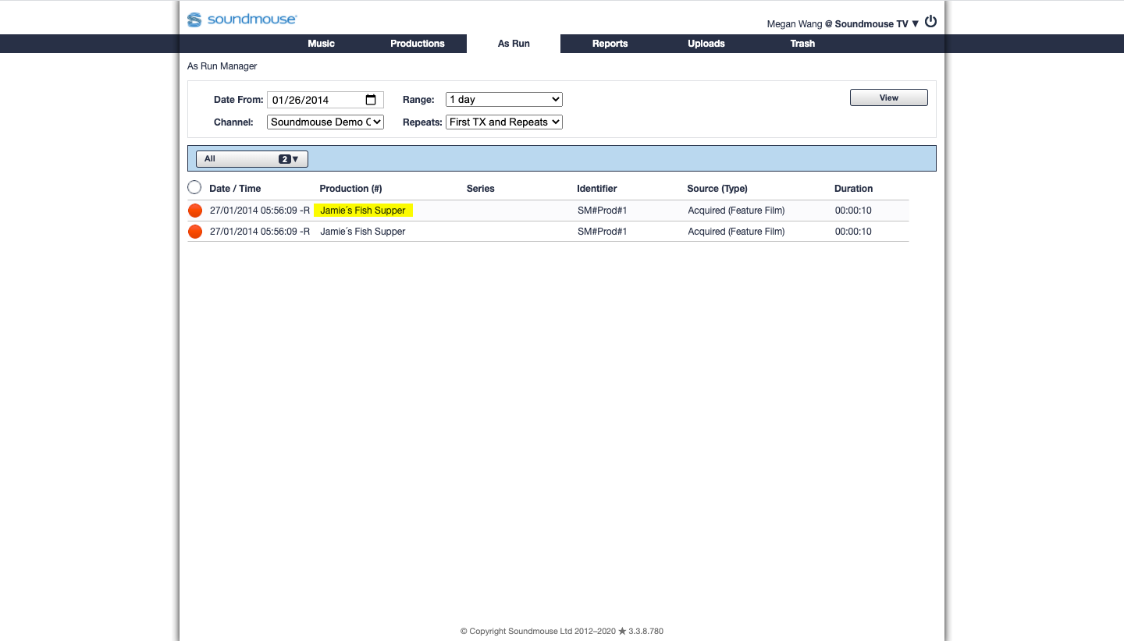Click the first row's SM#Prod#1 identifier
This screenshot has height=641, width=1124.
pos(603,211)
